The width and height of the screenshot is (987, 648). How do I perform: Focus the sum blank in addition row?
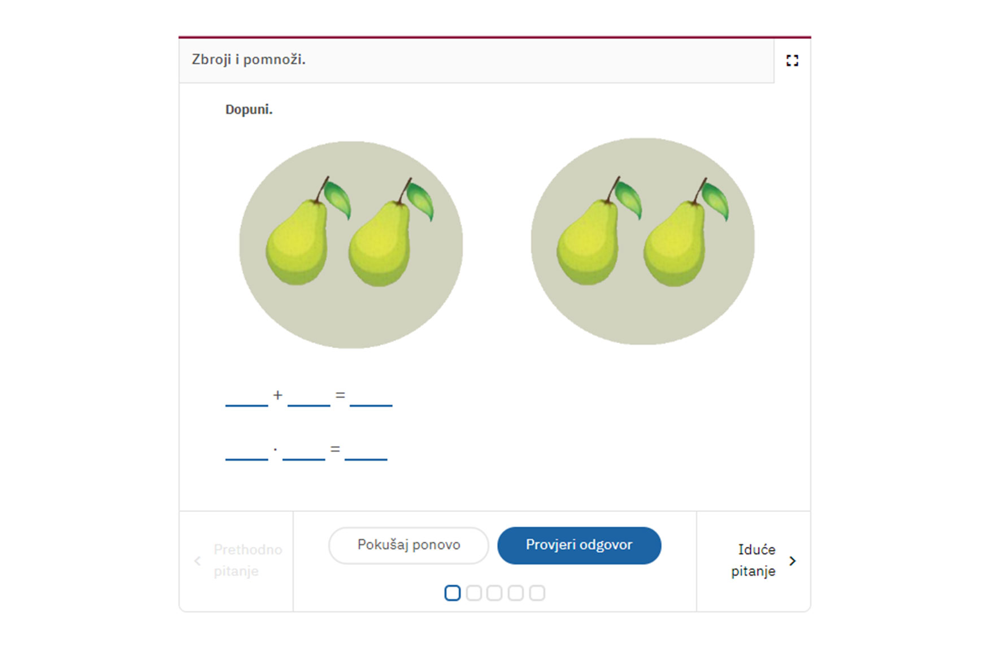[371, 396]
